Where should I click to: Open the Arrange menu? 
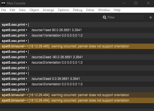(48, 10)
